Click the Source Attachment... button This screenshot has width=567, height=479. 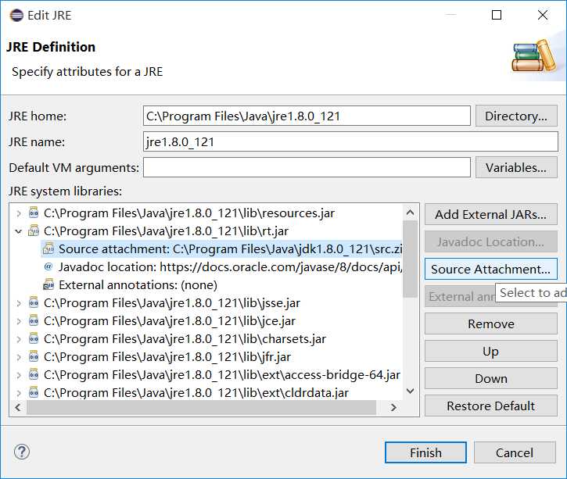pyautogui.click(x=490, y=269)
